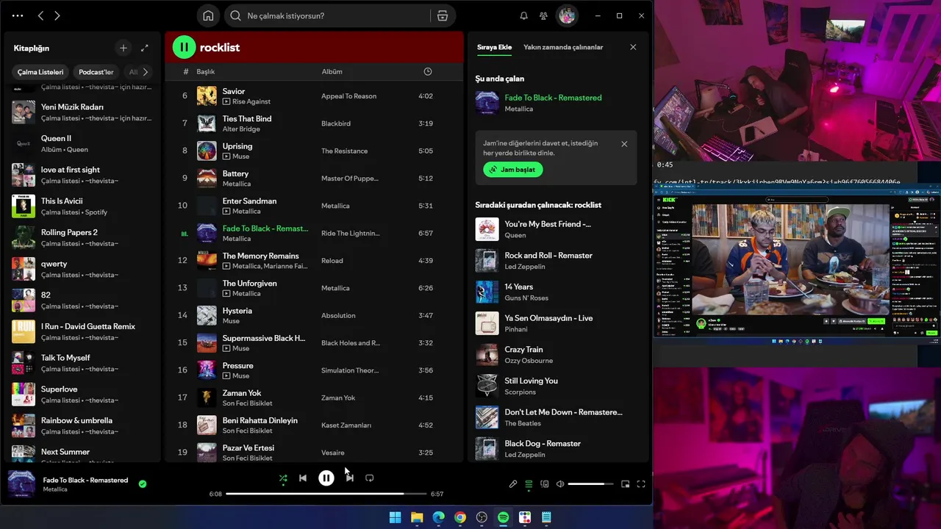Filter library by Çalma Listeleri
The height and width of the screenshot is (529, 941).
[x=40, y=72]
